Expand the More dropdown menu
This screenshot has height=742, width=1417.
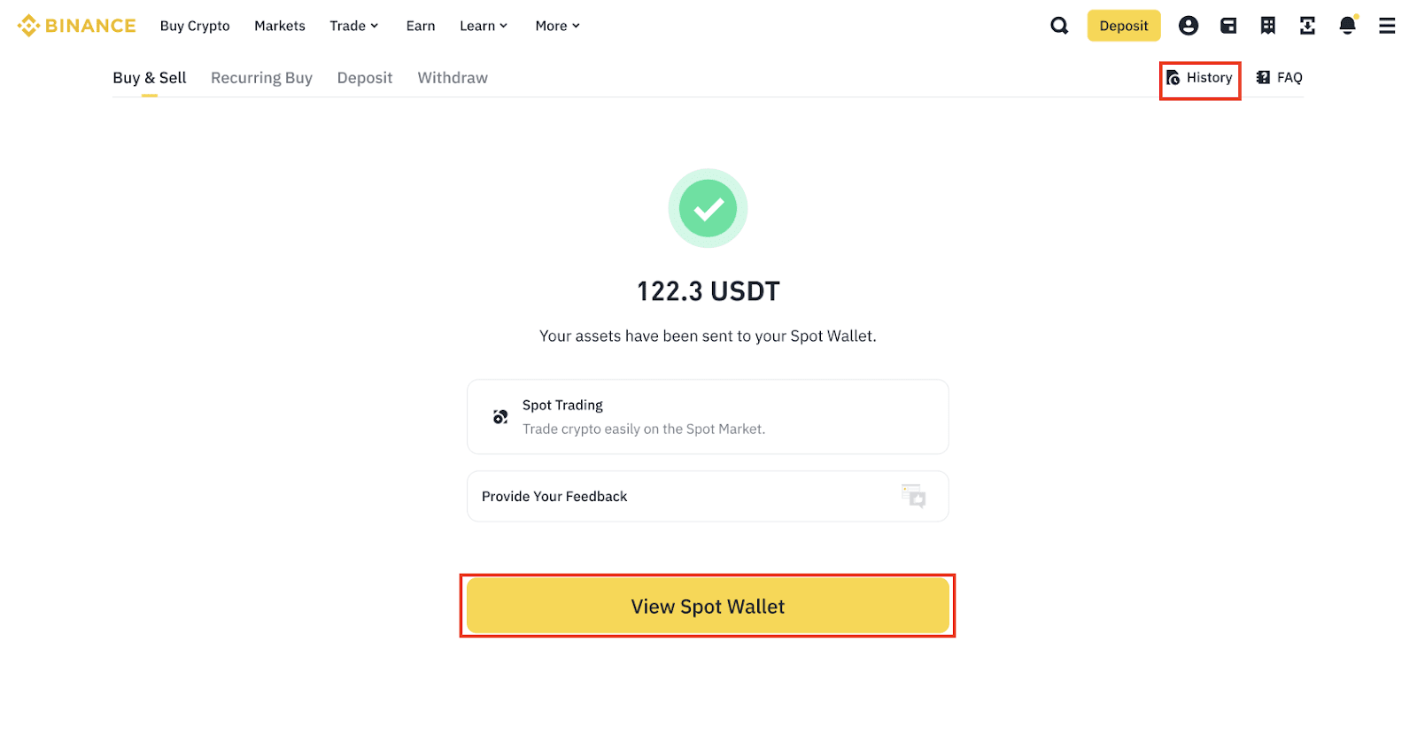click(557, 26)
